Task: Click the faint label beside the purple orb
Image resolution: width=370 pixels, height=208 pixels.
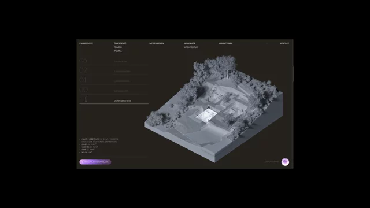Action: pyautogui.click(x=271, y=162)
